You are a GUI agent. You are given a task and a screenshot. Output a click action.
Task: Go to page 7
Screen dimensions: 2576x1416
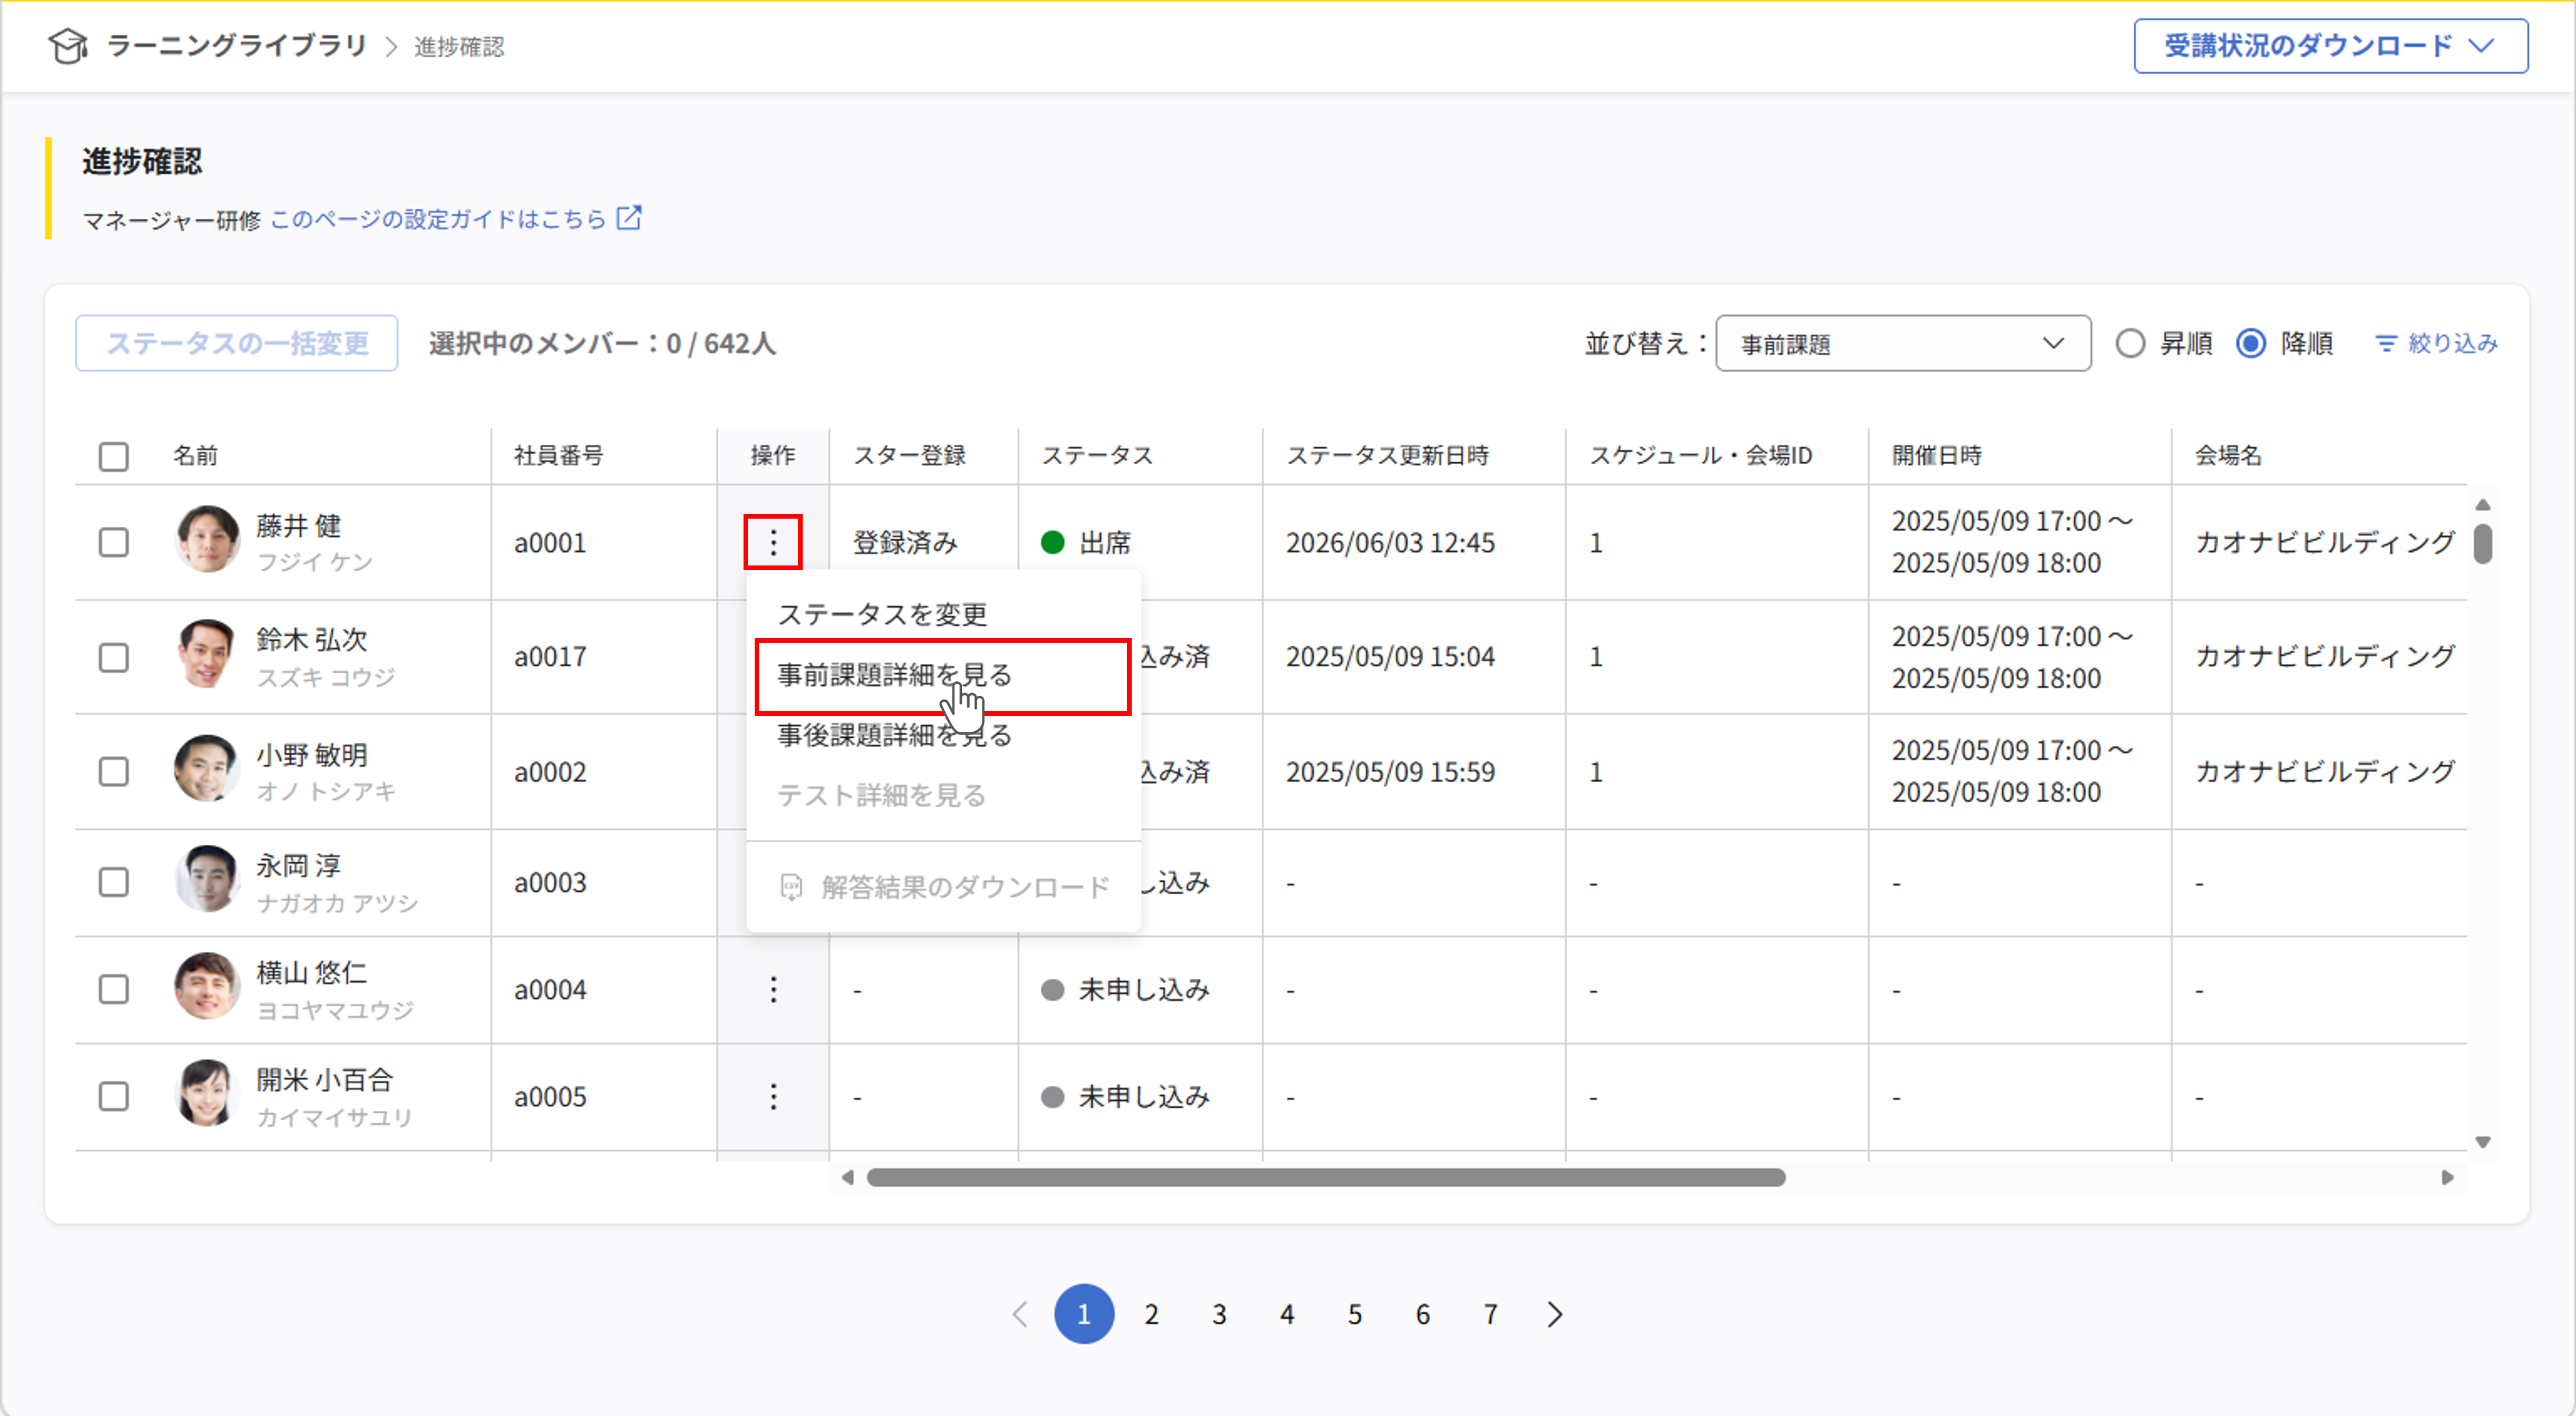[1491, 1314]
